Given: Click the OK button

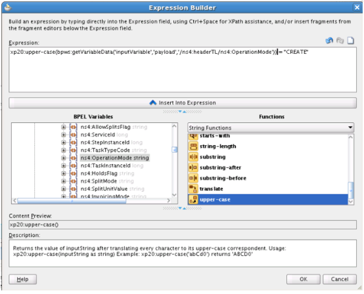Looking at the screenshot, I should 303,279.
